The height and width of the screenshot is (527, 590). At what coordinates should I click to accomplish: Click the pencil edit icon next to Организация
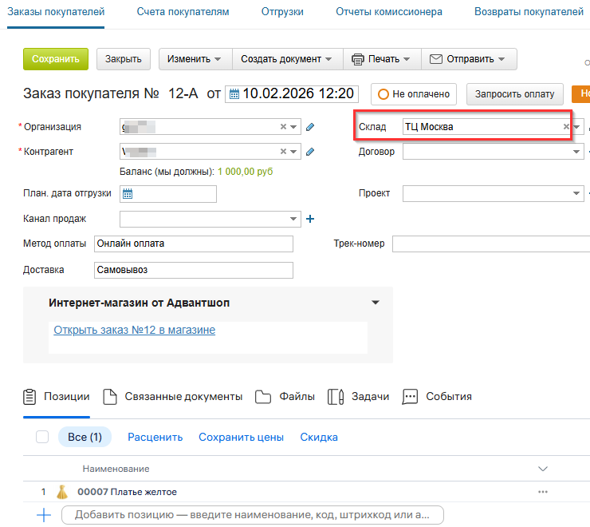click(310, 127)
